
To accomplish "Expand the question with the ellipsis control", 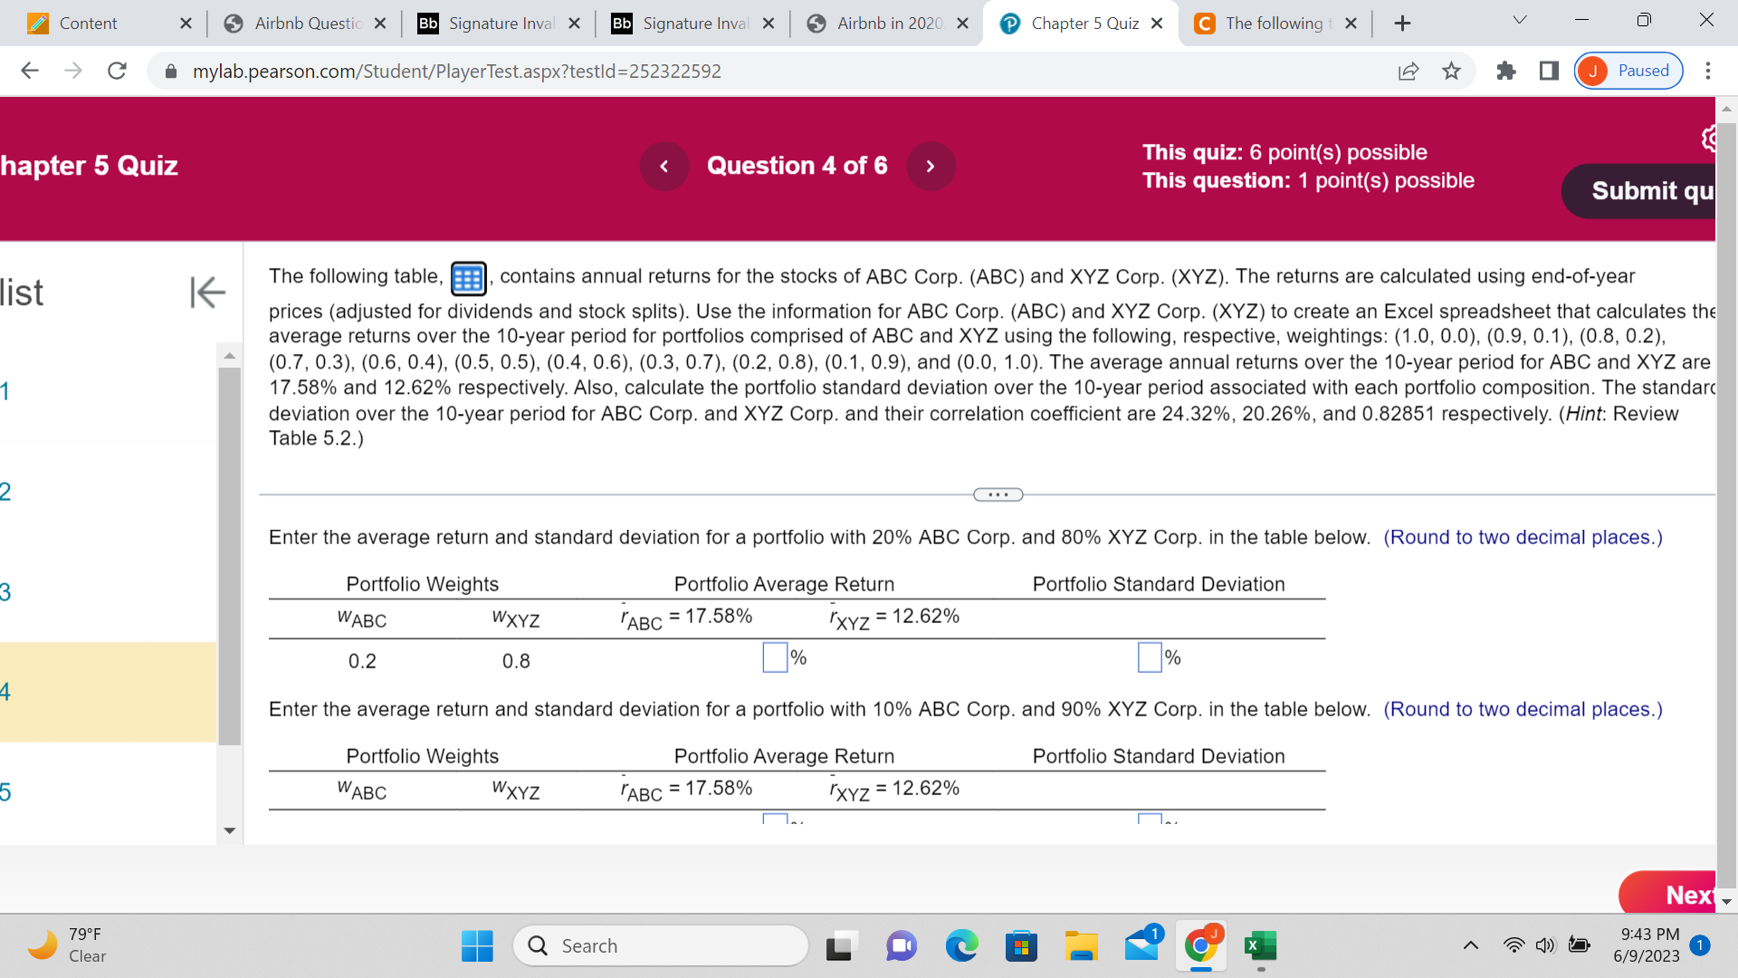I will tap(998, 494).
